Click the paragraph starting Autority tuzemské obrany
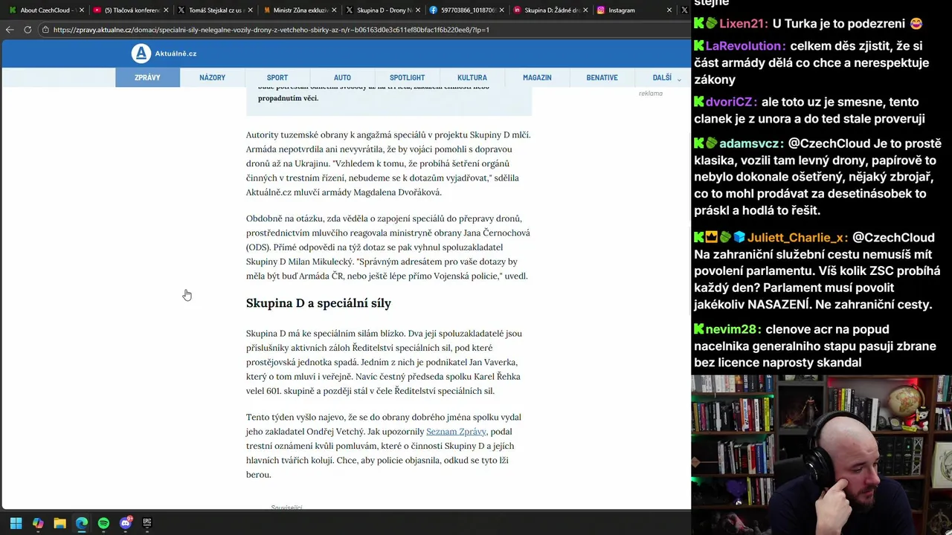 pyautogui.click(x=388, y=163)
